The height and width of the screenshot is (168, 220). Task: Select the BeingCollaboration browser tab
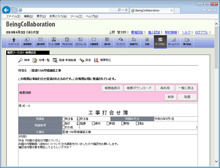point(151,10)
